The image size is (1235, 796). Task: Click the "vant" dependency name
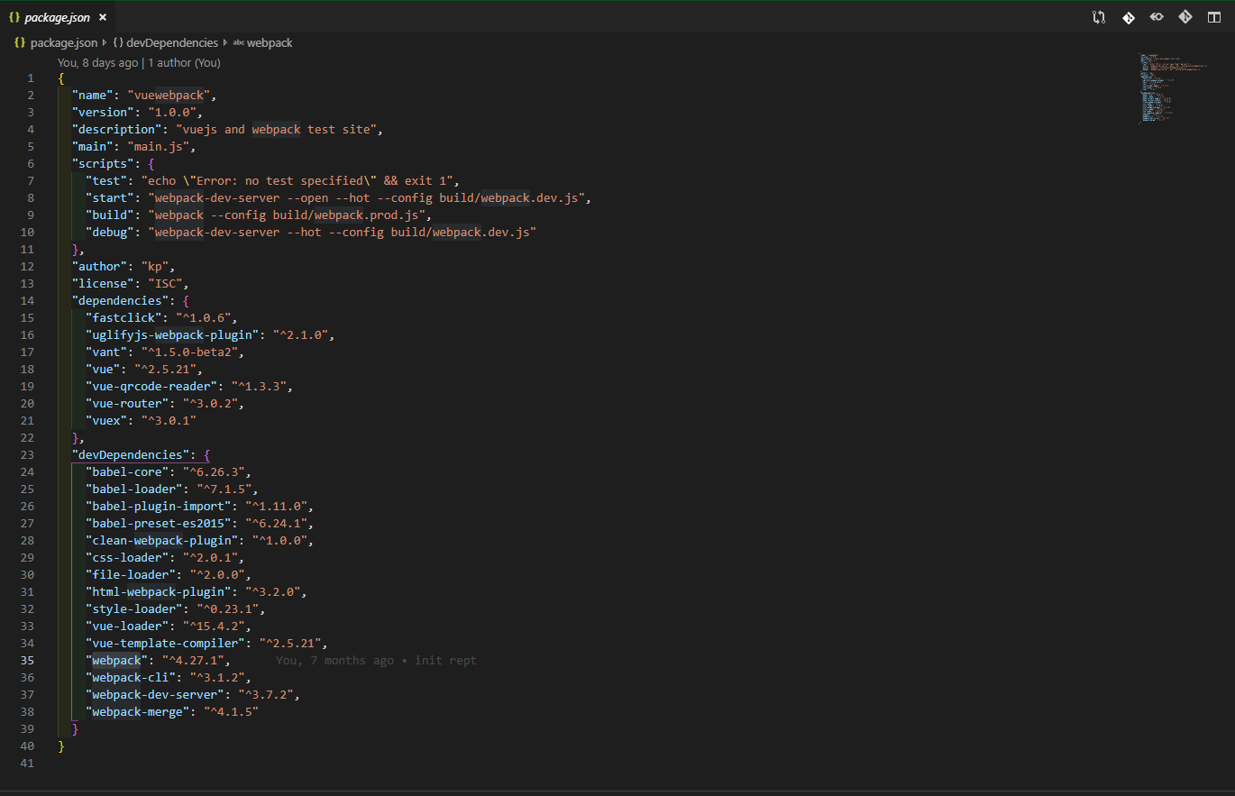tap(107, 352)
